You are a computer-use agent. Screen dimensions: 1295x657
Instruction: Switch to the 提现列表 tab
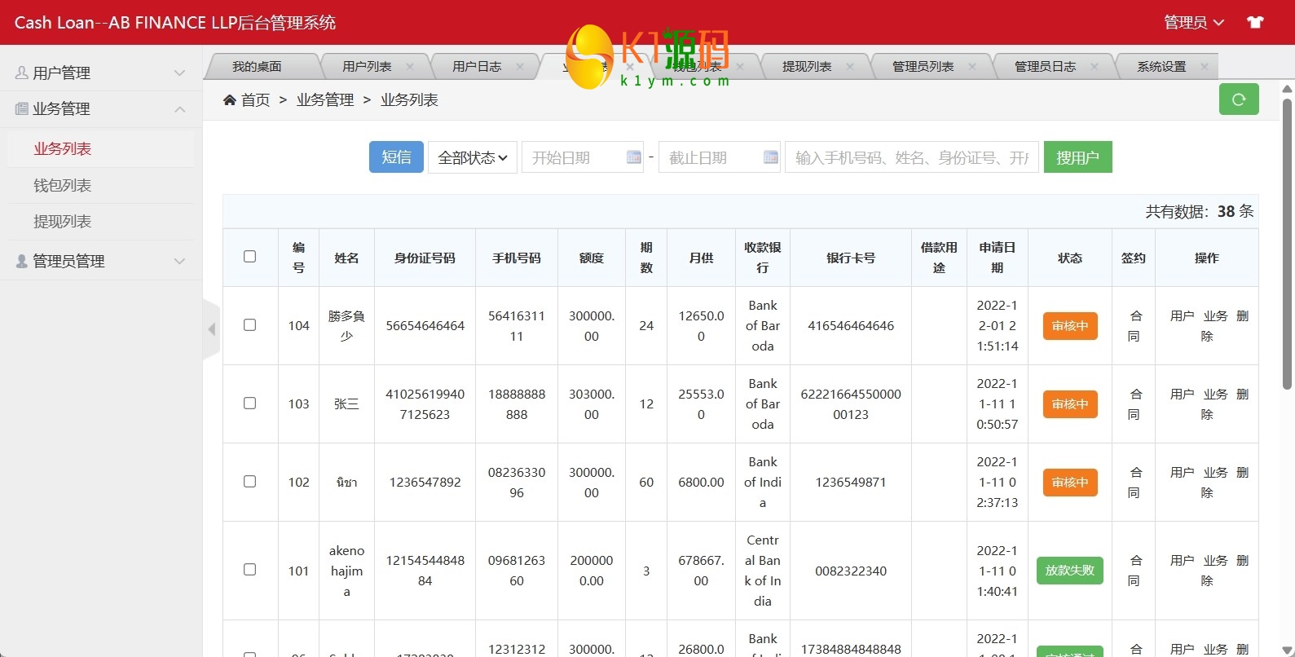point(807,67)
